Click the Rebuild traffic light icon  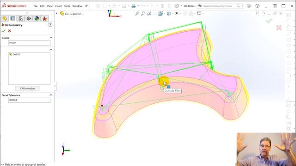coord(162,6)
